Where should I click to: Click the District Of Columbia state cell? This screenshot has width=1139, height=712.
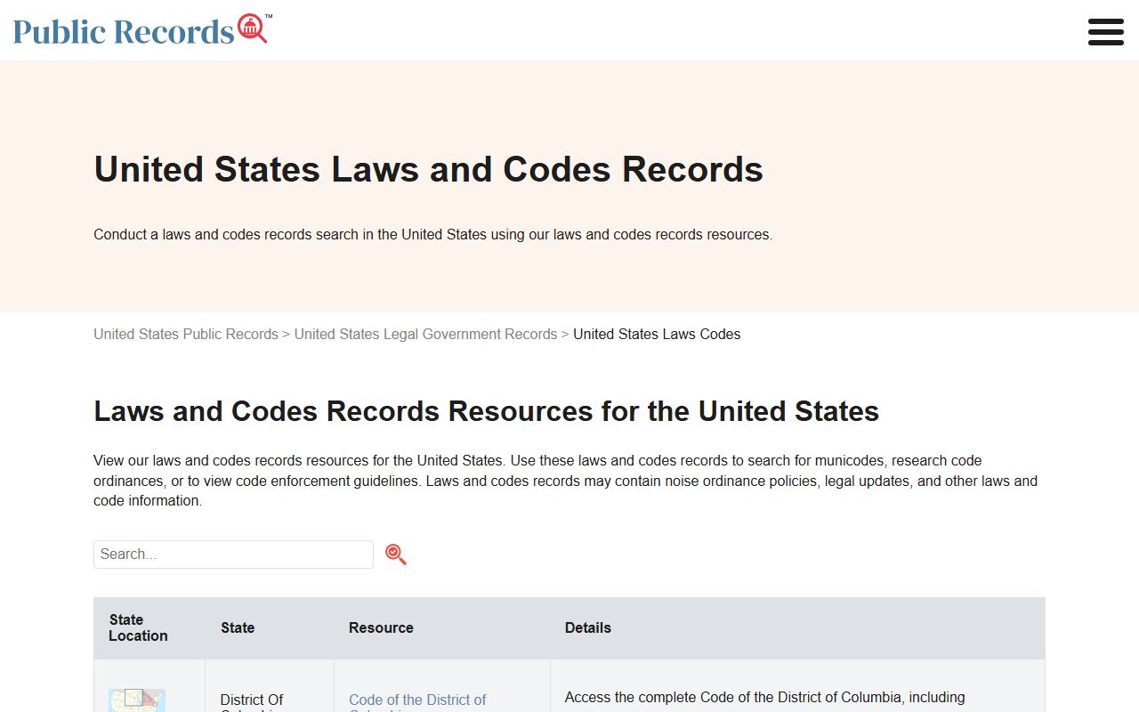tap(252, 700)
